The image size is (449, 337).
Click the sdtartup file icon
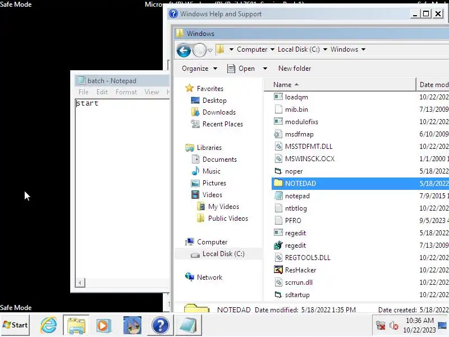pos(278,294)
